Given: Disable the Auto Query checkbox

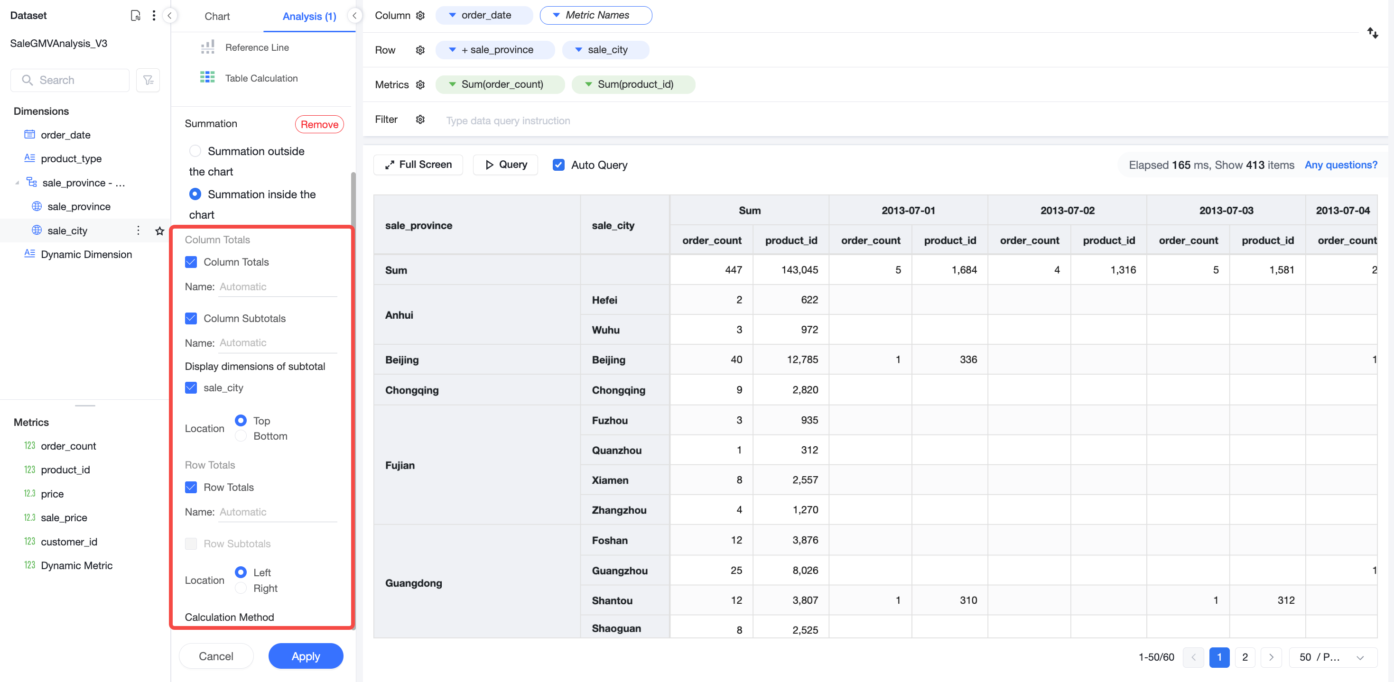Looking at the screenshot, I should pos(558,165).
